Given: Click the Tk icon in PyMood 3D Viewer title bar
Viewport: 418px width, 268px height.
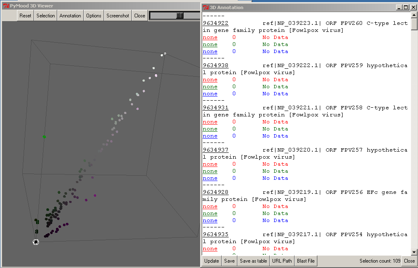Looking at the screenshot, I should [x=6, y=6].
